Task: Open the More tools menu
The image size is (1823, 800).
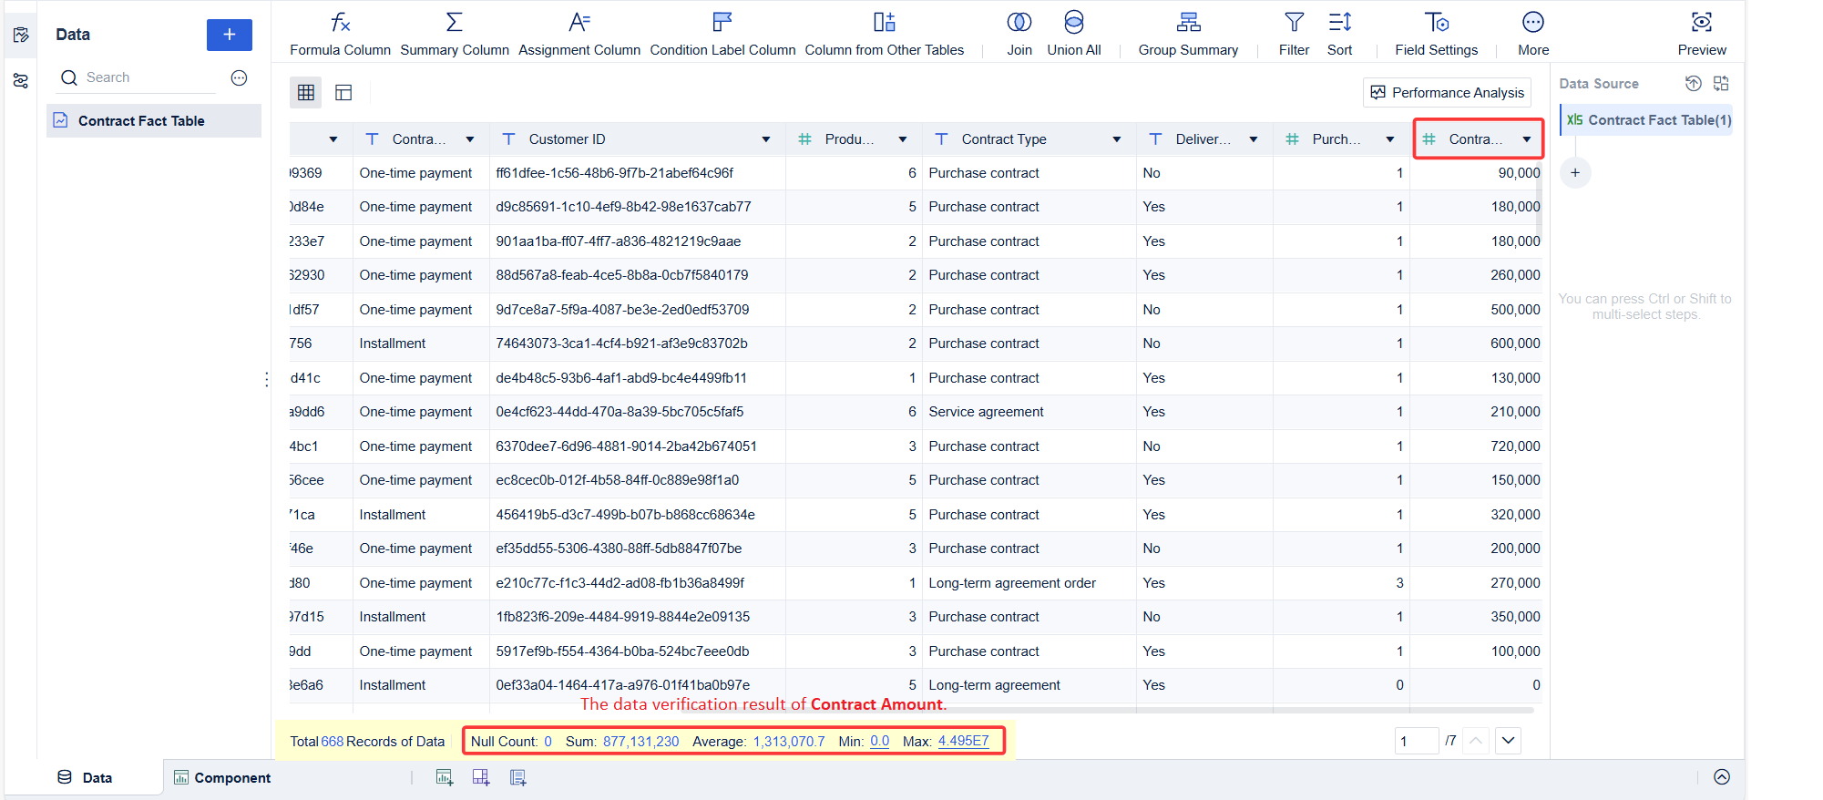Action: [x=1533, y=34]
